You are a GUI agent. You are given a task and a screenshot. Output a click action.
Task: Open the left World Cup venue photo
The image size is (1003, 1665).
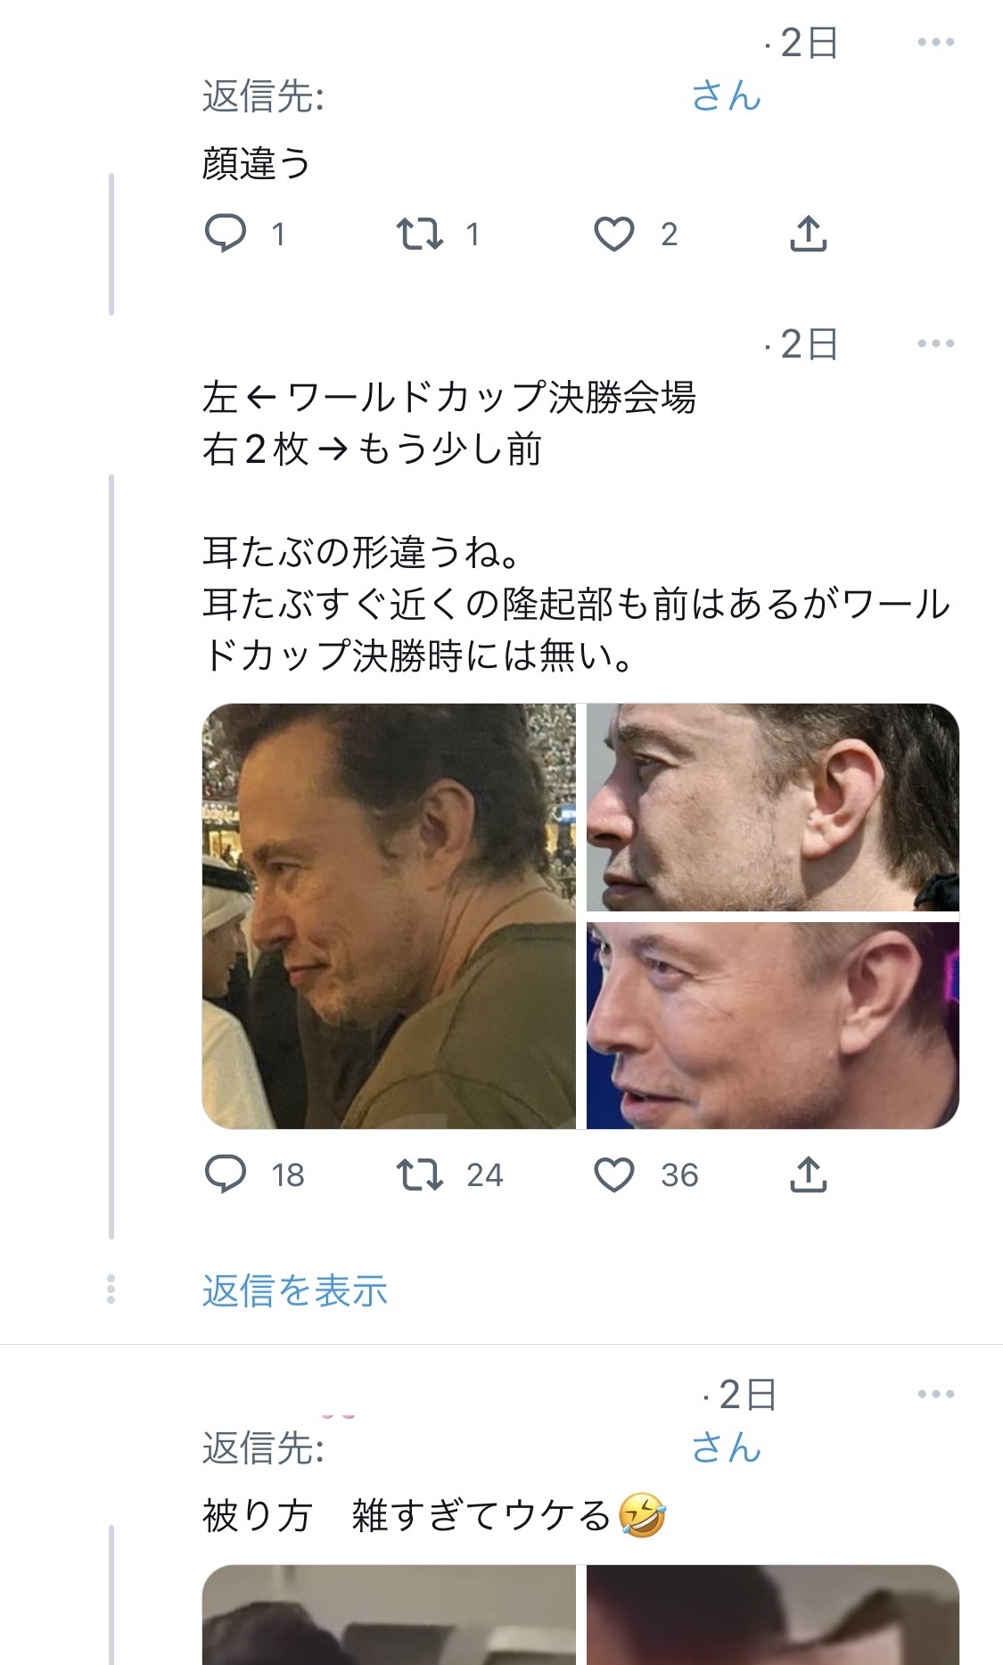[x=389, y=916]
